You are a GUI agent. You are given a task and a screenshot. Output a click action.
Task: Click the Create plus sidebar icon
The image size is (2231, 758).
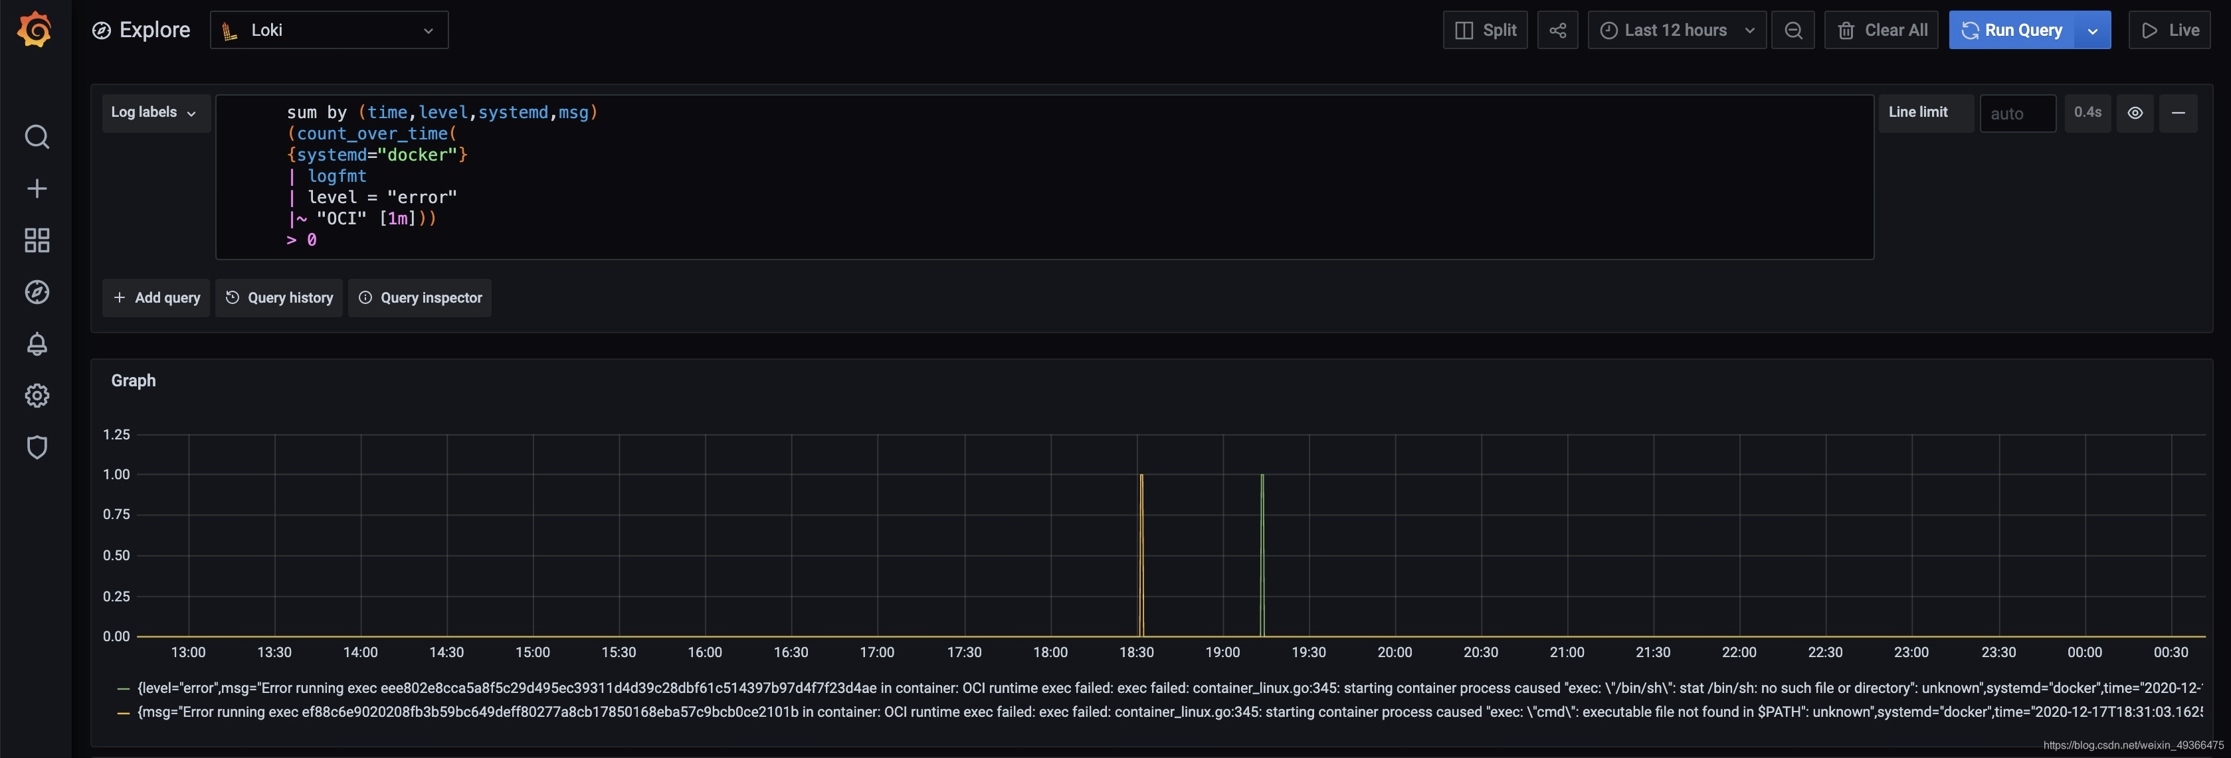click(37, 189)
